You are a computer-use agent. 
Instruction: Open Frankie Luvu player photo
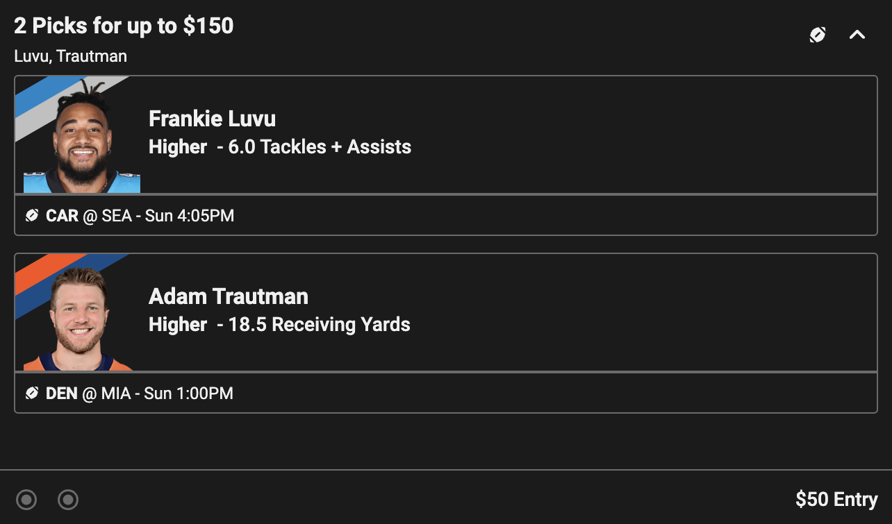(x=82, y=136)
